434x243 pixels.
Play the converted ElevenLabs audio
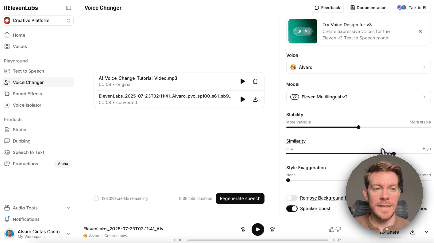coord(243,99)
